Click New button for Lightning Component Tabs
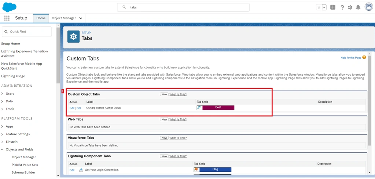Screen dimensions: 375x179 pos(164,156)
